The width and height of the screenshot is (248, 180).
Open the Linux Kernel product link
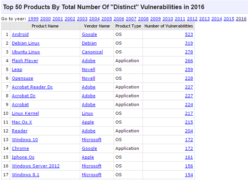pyautogui.click(x=25, y=113)
